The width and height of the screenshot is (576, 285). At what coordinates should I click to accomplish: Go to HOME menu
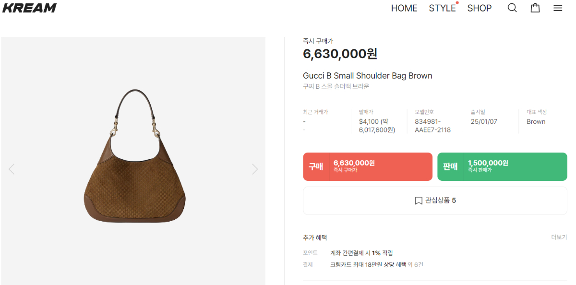pos(404,8)
